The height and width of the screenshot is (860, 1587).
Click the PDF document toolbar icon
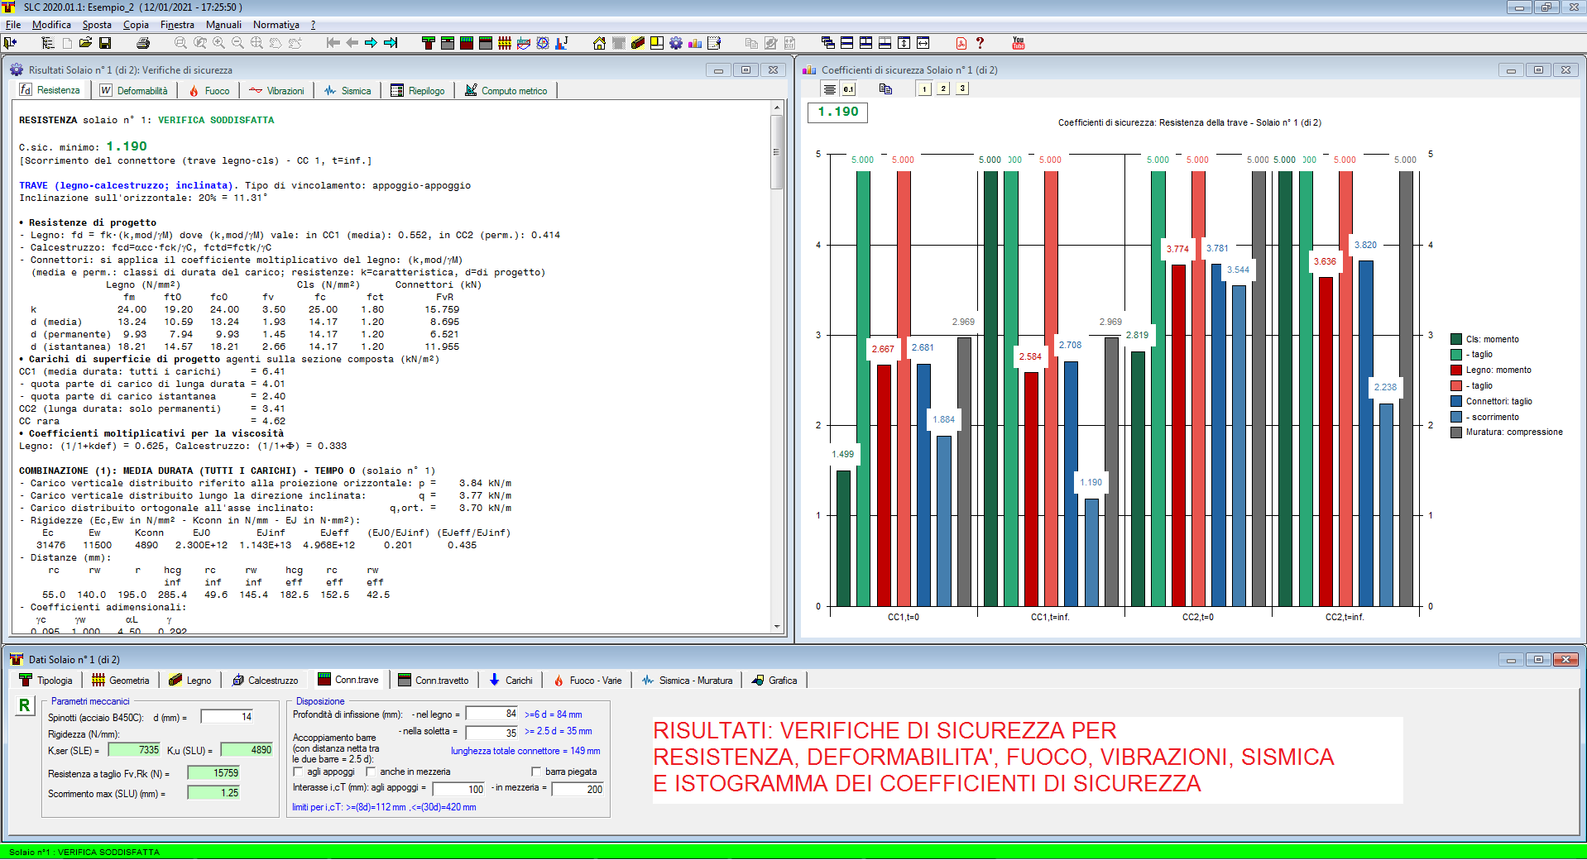pos(961,43)
